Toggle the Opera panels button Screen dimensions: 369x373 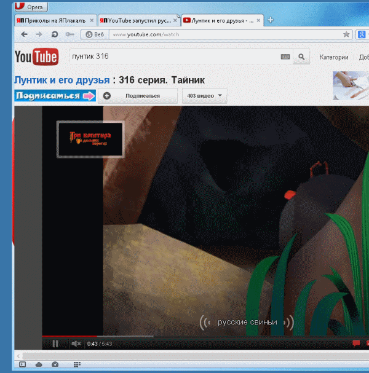22,364
